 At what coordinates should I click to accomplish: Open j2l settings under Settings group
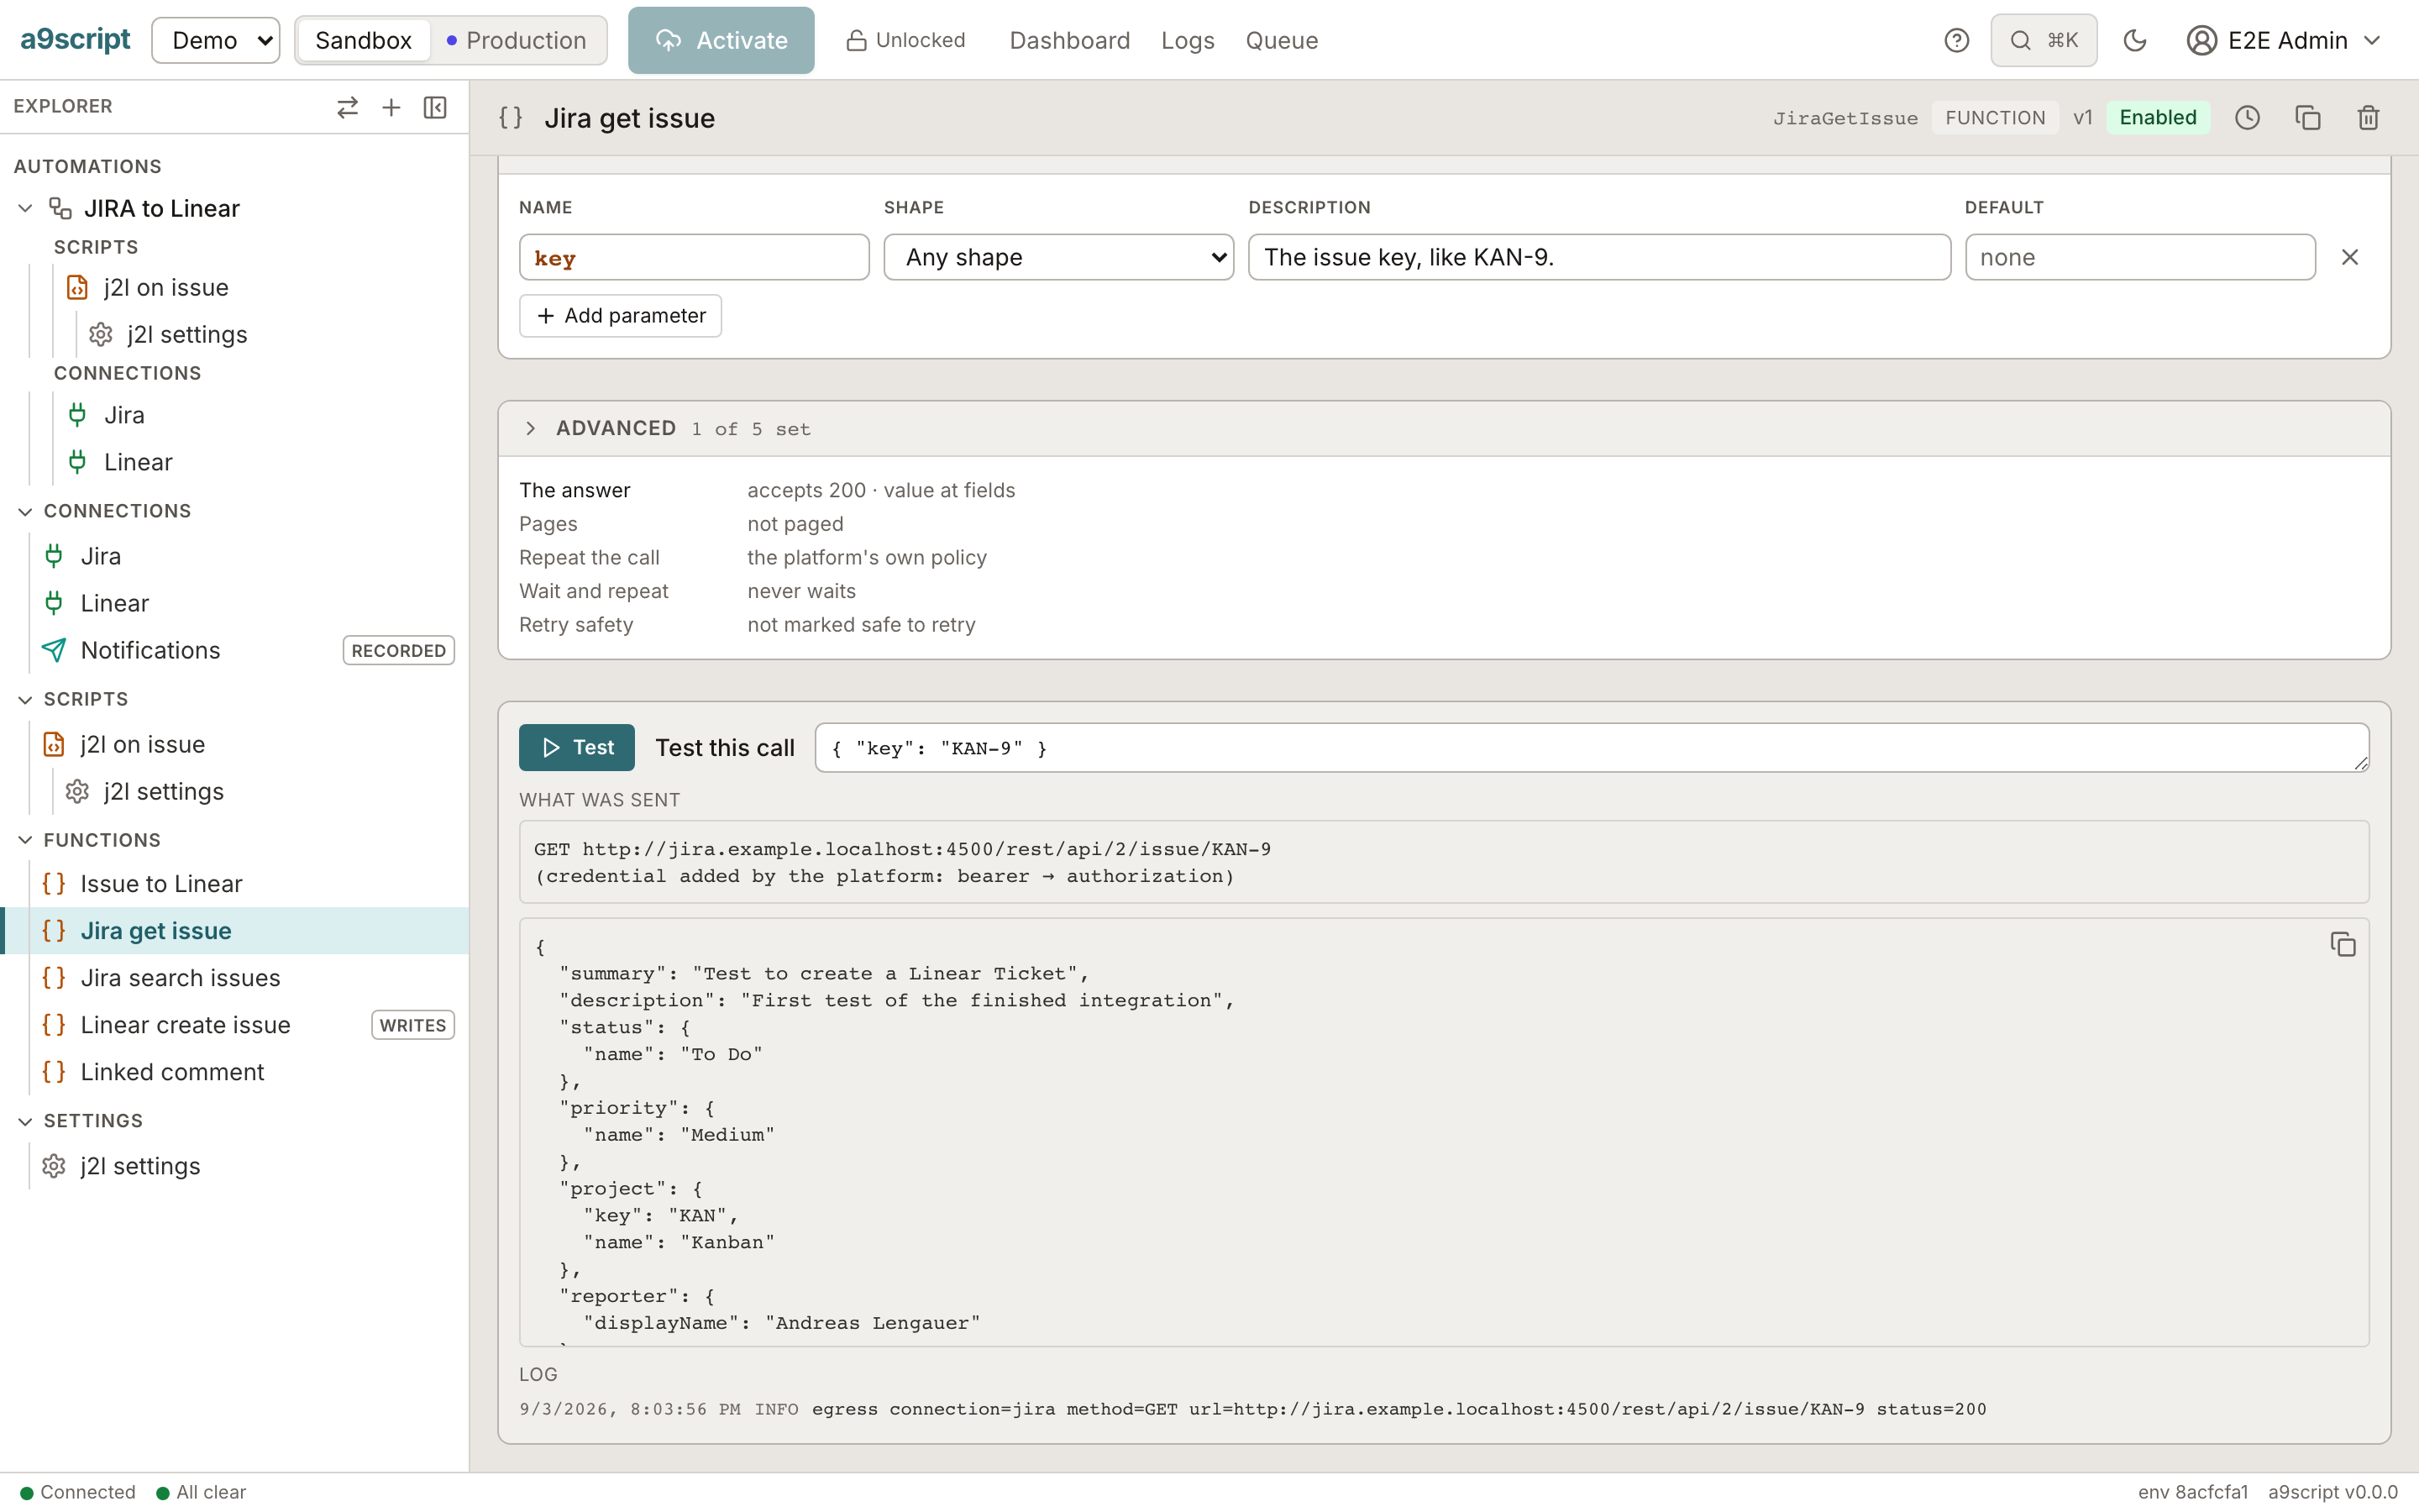[x=140, y=1166]
